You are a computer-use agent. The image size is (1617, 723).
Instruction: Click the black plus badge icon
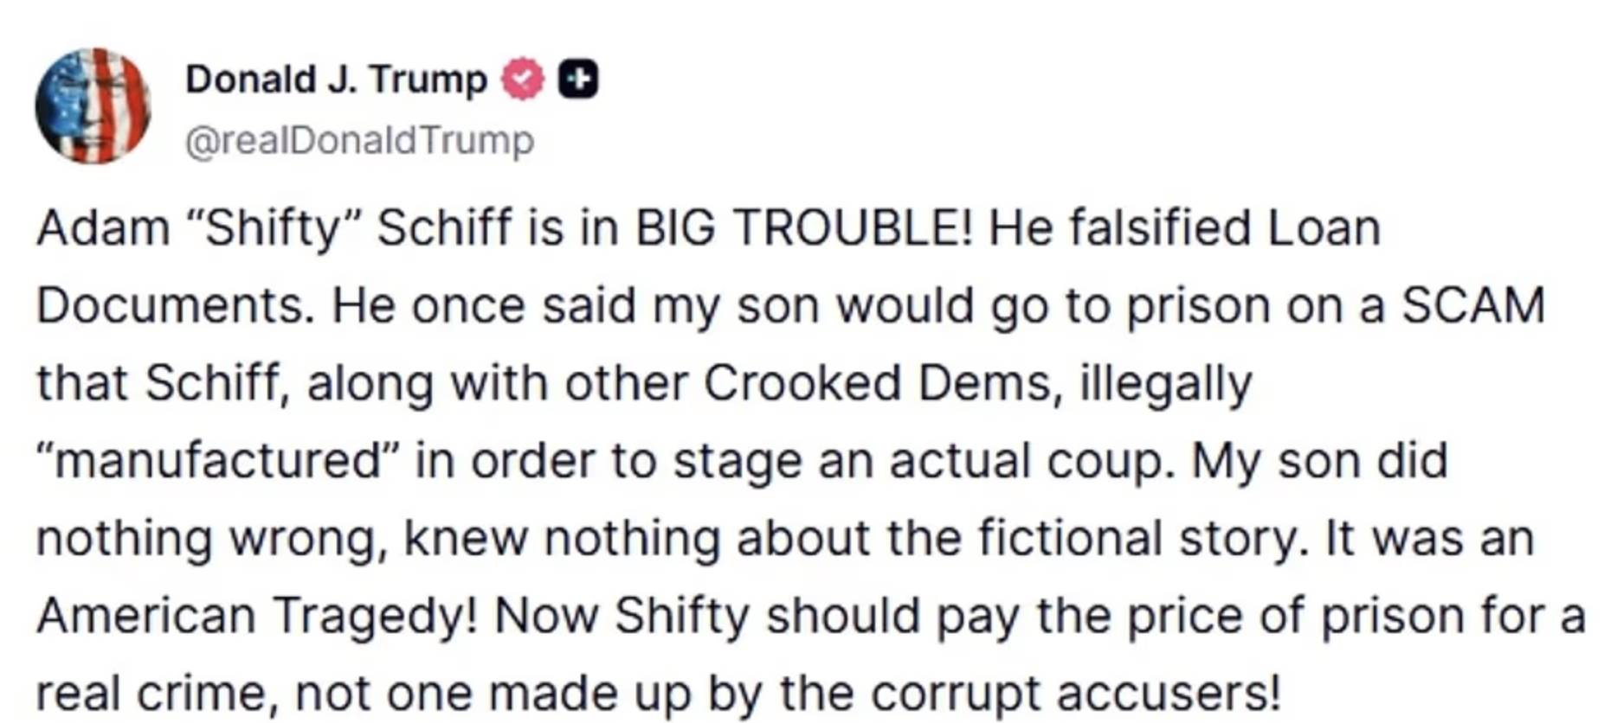tap(577, 80)
